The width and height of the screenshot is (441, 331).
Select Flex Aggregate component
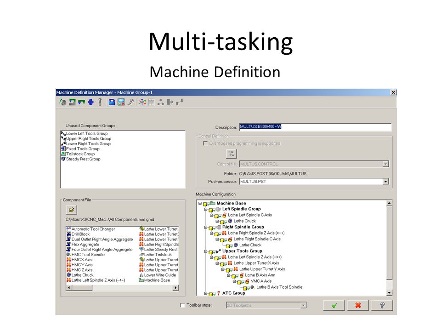85,244
